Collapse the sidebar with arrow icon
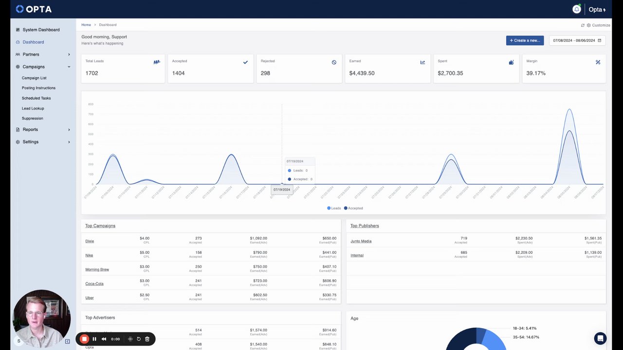The width and height of the screenshot is (623, 350). click(68, 341)
